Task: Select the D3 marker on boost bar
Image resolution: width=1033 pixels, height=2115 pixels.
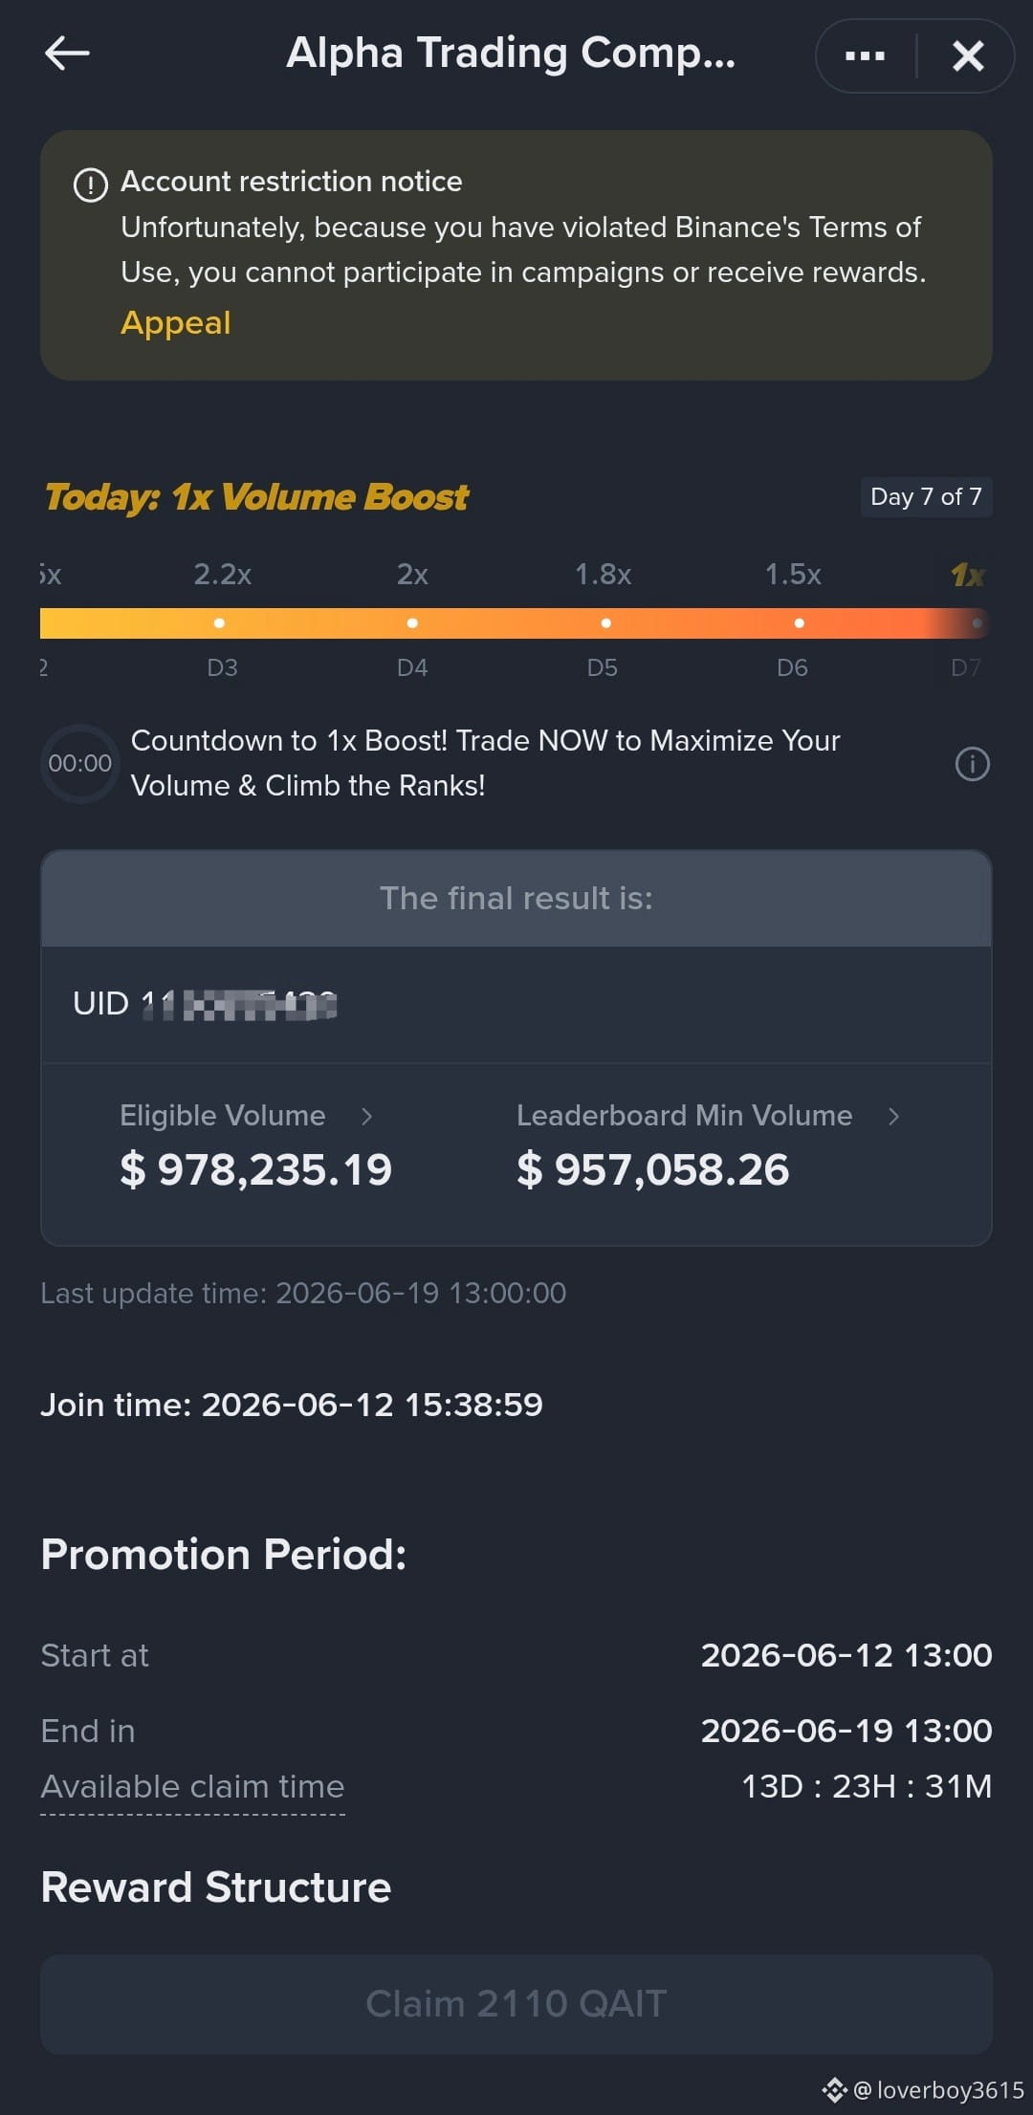Action: pos(220,622)
